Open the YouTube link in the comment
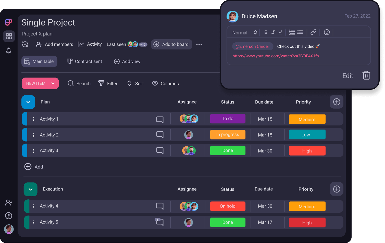Image resolution: width=385 pixels, height=243 pixels. [x=276, y=56]
